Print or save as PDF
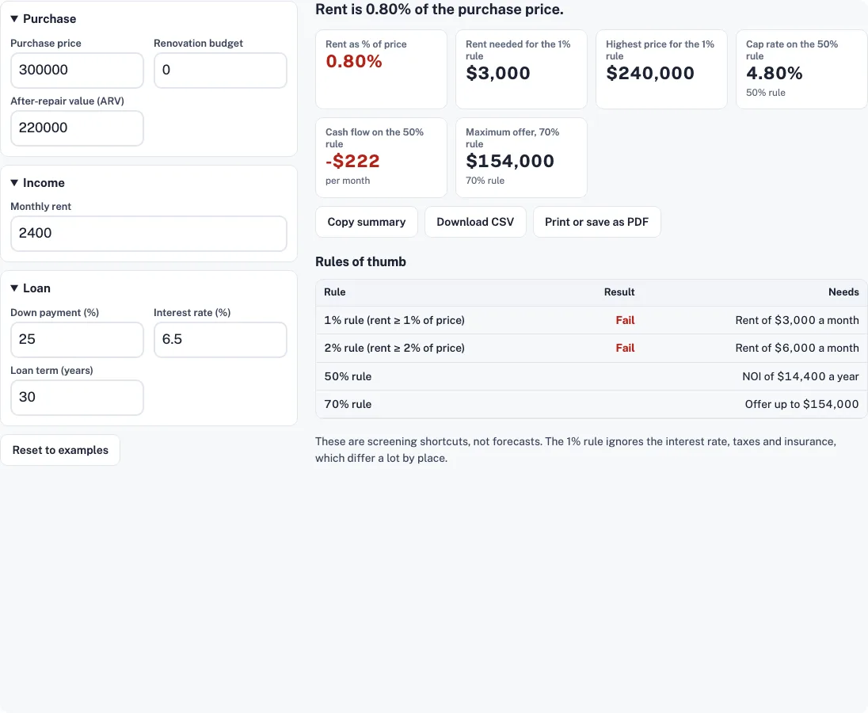This screenshot has height=713, width=868. click(597, 222)
